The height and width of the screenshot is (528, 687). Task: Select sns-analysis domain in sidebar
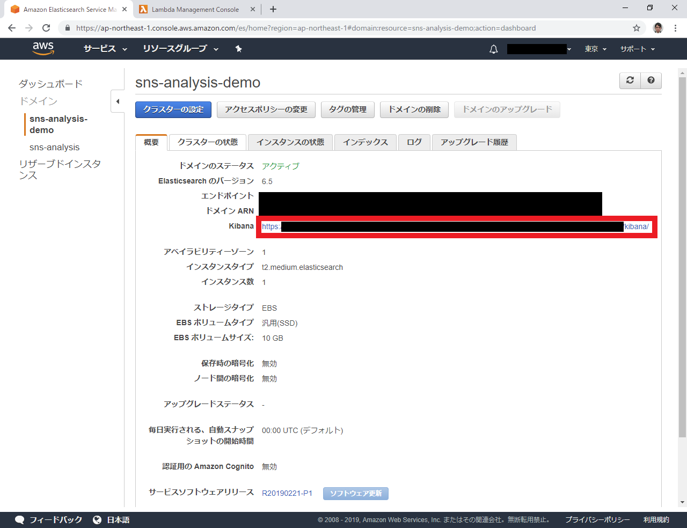pos(54,147)
